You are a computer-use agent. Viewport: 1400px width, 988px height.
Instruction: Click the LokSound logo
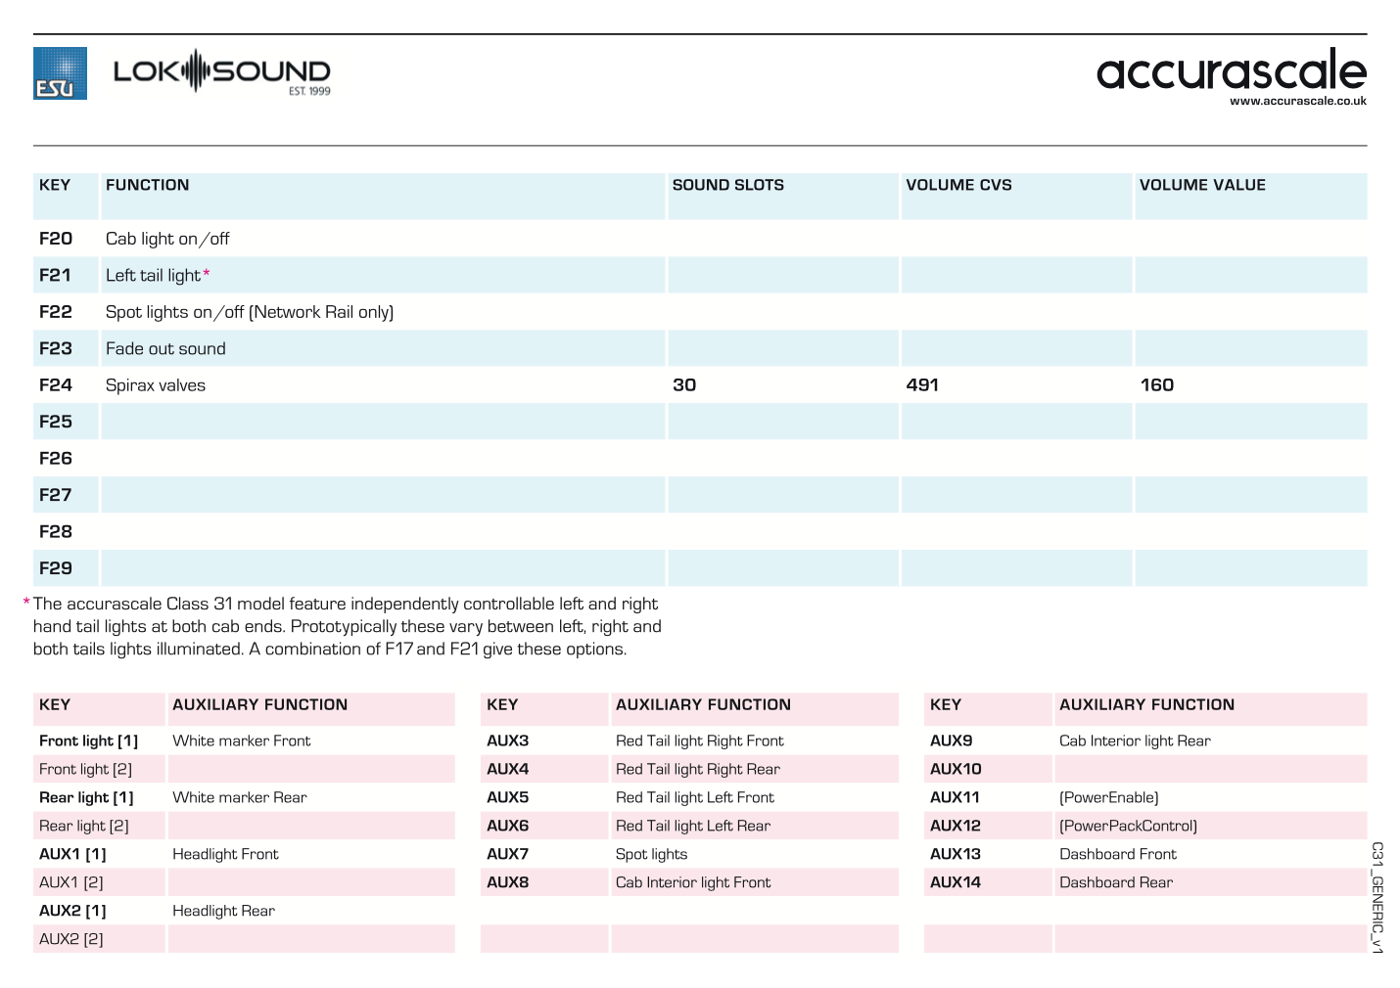(x=222, y=71)
